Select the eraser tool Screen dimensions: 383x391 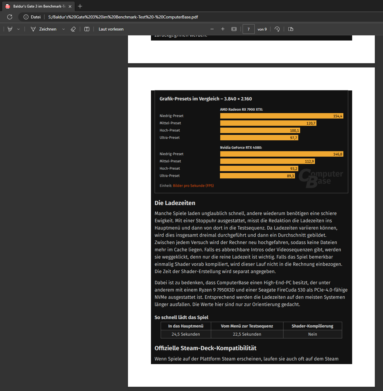point(73,29)
